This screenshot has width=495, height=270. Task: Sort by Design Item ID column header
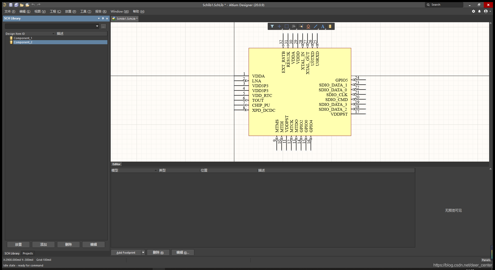click(x=30, y=34)
